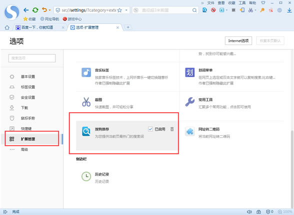
Task: Click the 常用工具 wrench extension icon
Action: 190,102
